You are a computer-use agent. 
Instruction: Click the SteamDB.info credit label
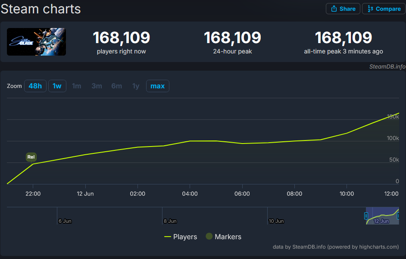click(x=387, y=66)
